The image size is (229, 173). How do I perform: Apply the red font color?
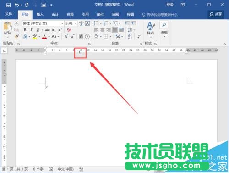click(44, 36)
